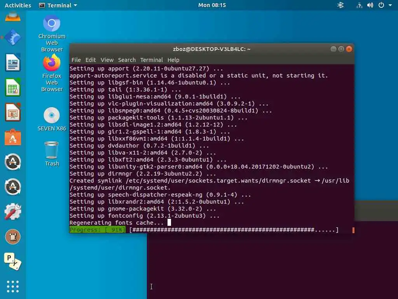Click the power icon in top bar
The height and width of the screenshot is (299, 398).
pyautogui.click(x=381, y=5)
